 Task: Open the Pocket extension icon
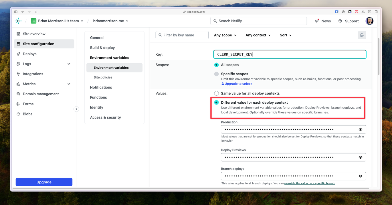click(357, 12)
